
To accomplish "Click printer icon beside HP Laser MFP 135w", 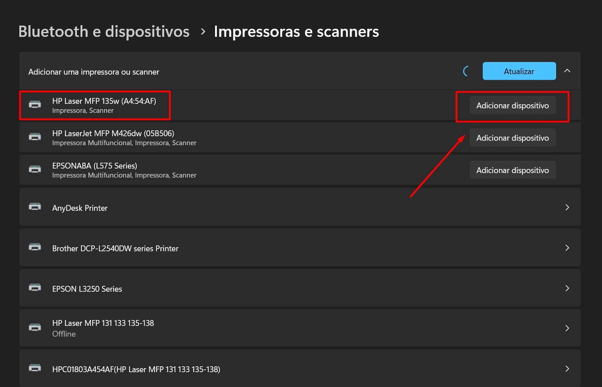I will [x=35, y=105].
